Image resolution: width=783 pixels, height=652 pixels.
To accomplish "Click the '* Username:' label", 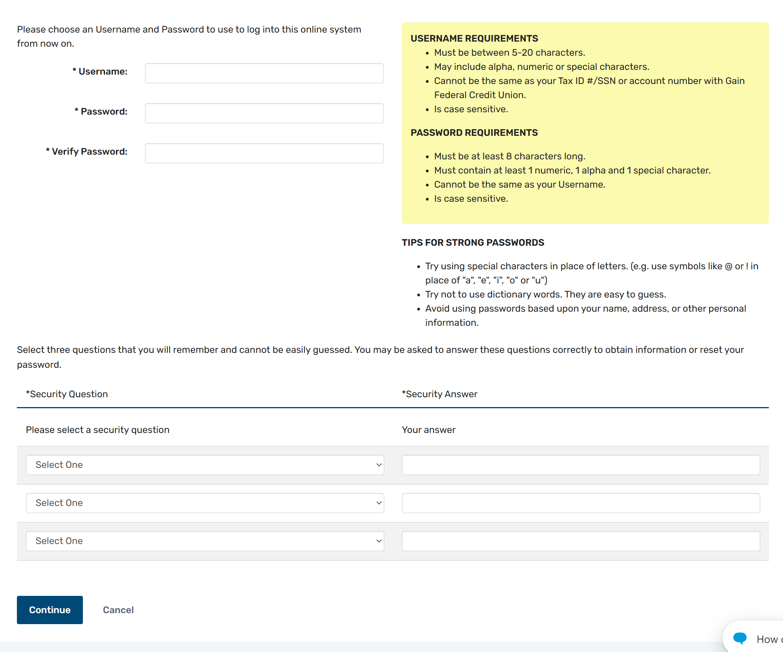I will [100, 71].
